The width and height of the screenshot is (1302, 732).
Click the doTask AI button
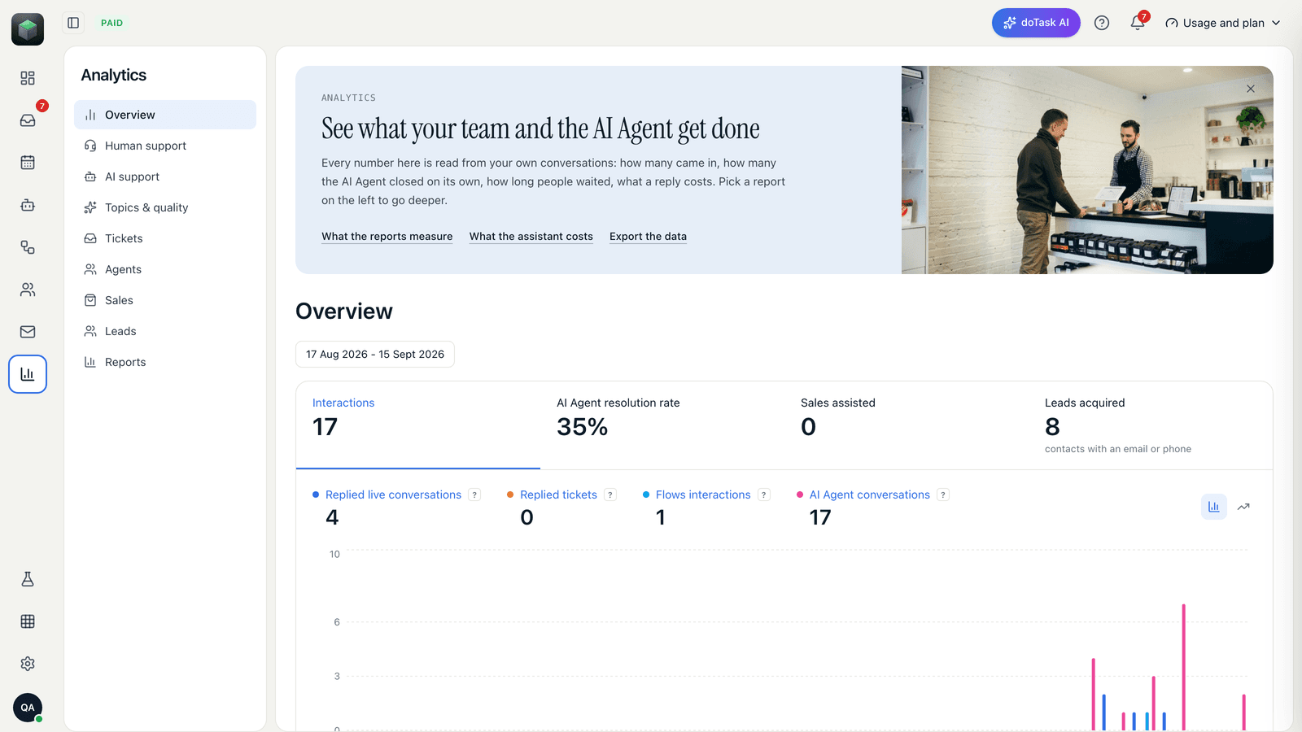[x=1036, y=23]
